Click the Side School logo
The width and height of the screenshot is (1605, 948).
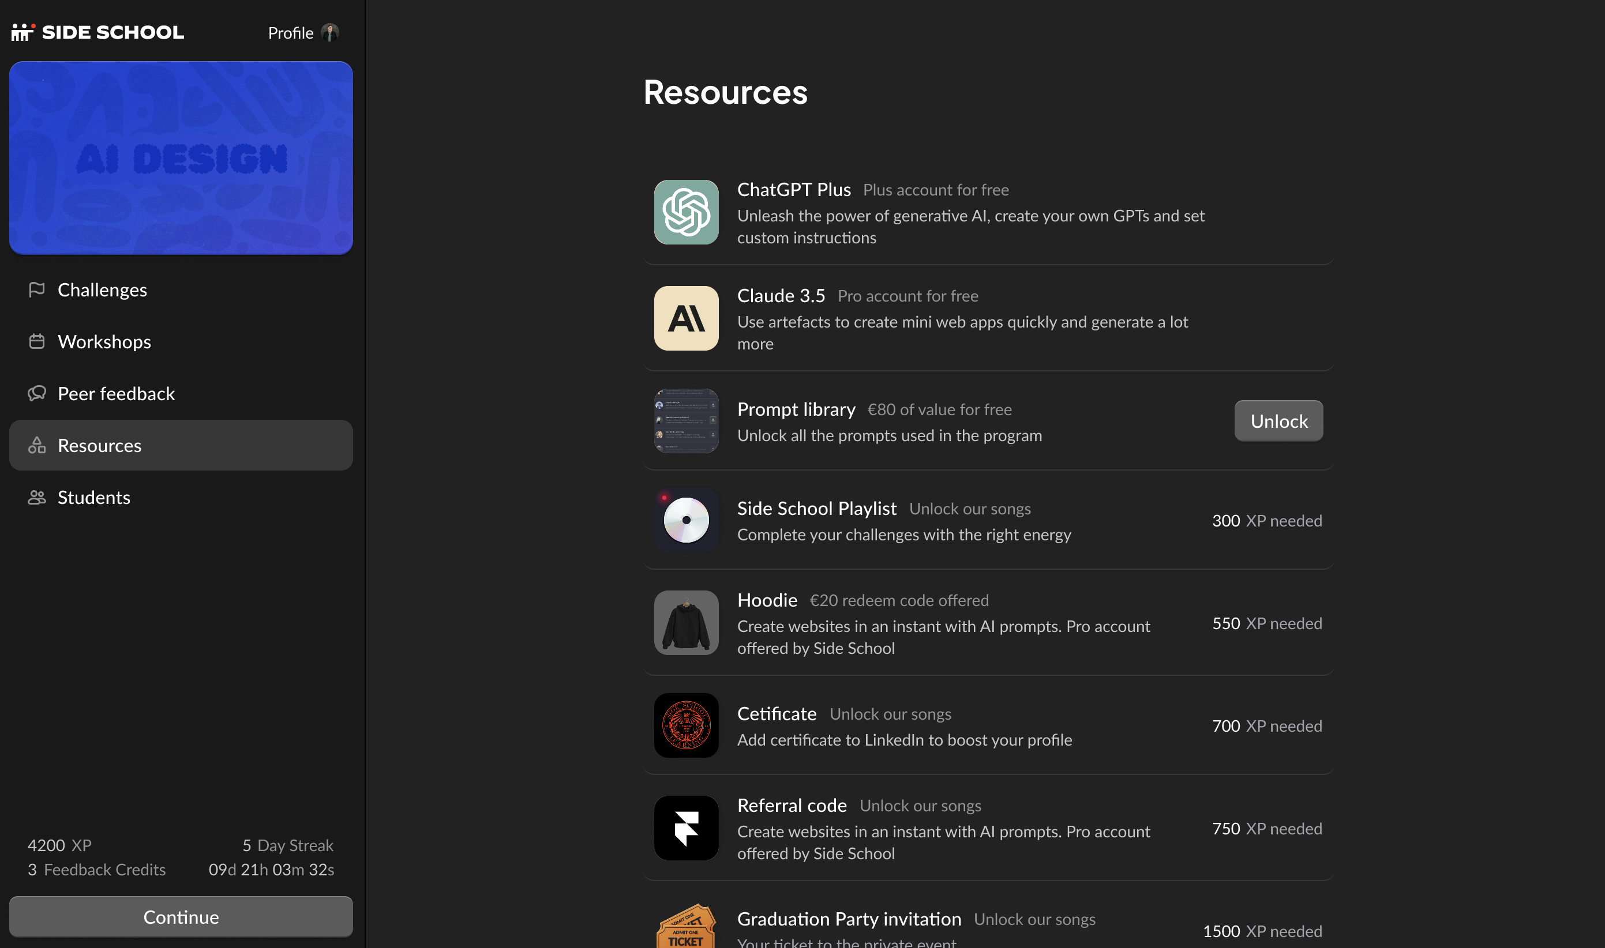[97, 32]
